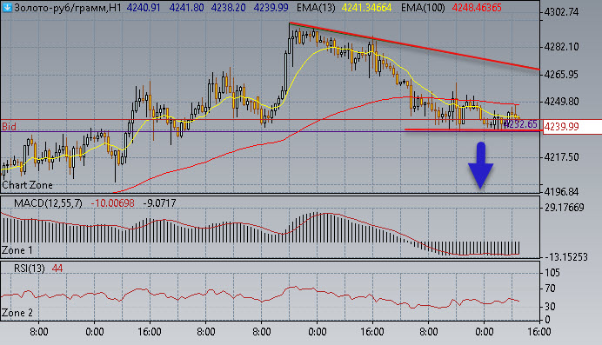Click the red horizontal support line
This screenshot has width=602, height=345.
[473, 130]
